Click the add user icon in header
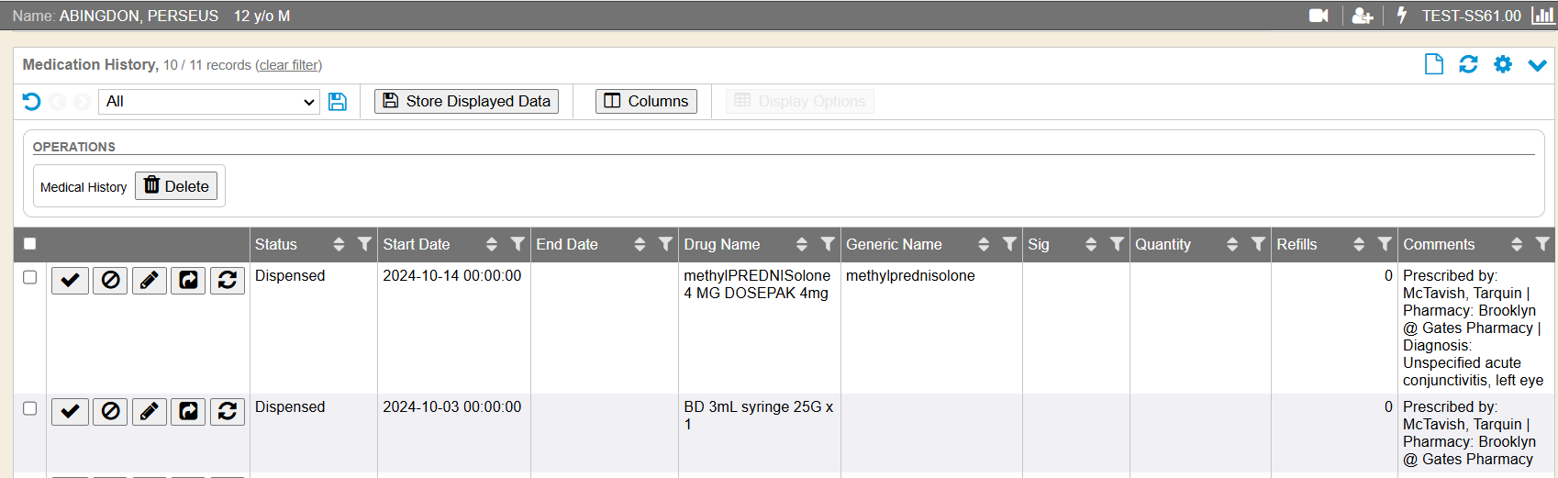This screenshot has width=1558, height=478. (1363, 16)
